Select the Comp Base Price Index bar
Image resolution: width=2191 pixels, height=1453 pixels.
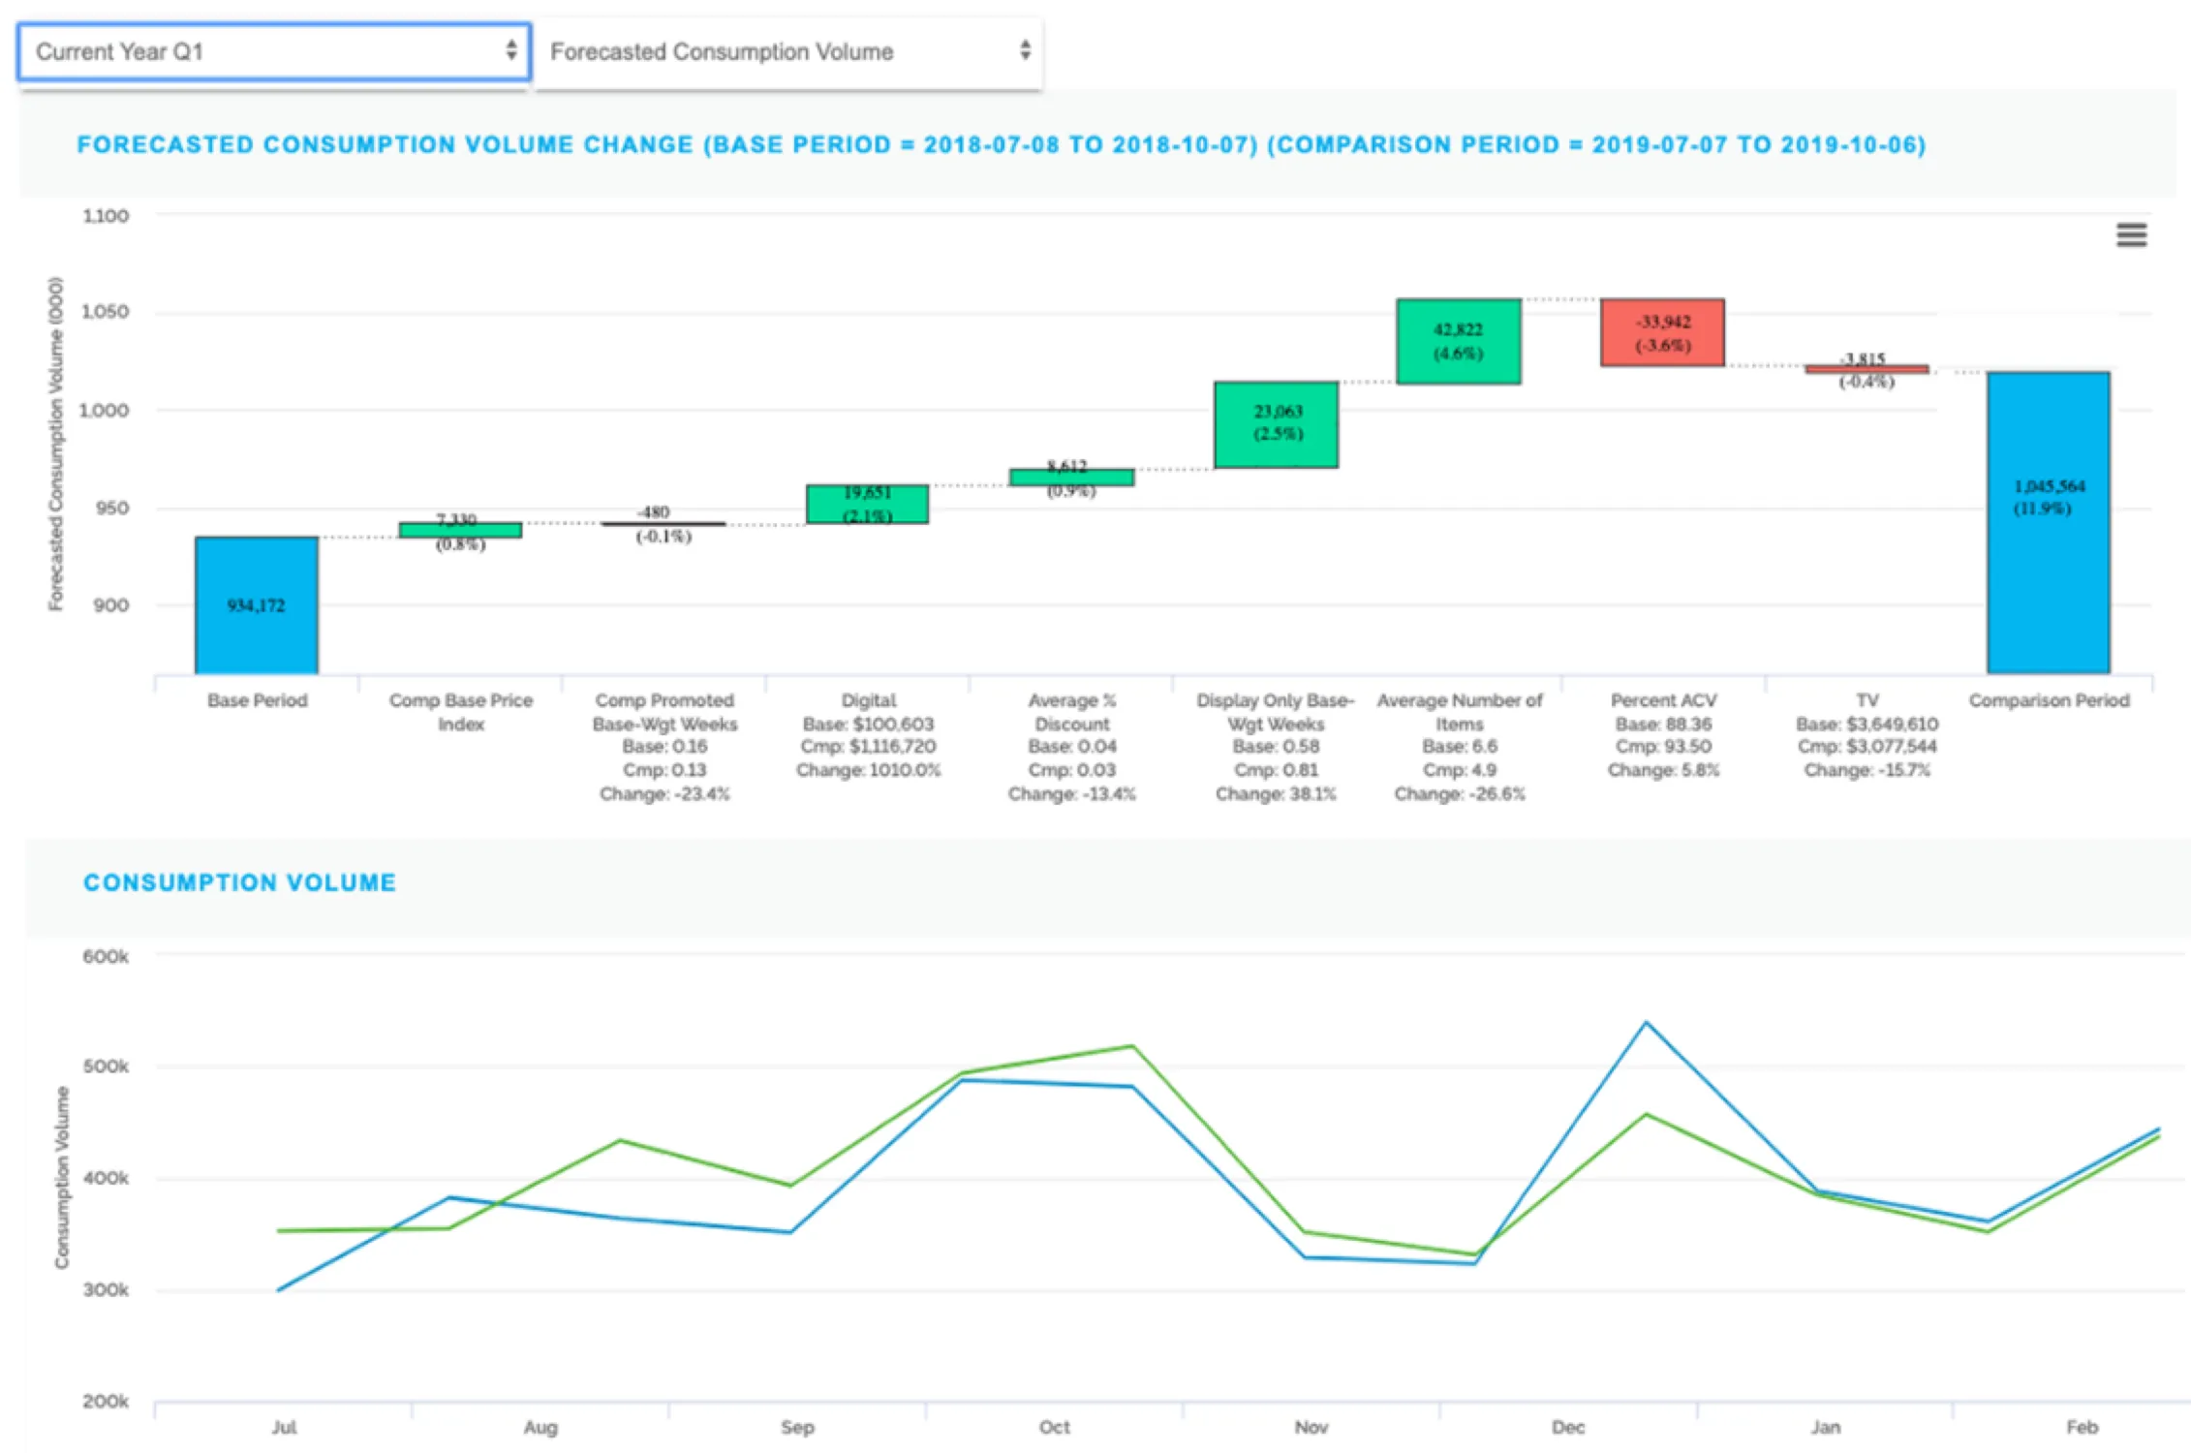click(460, 528)
